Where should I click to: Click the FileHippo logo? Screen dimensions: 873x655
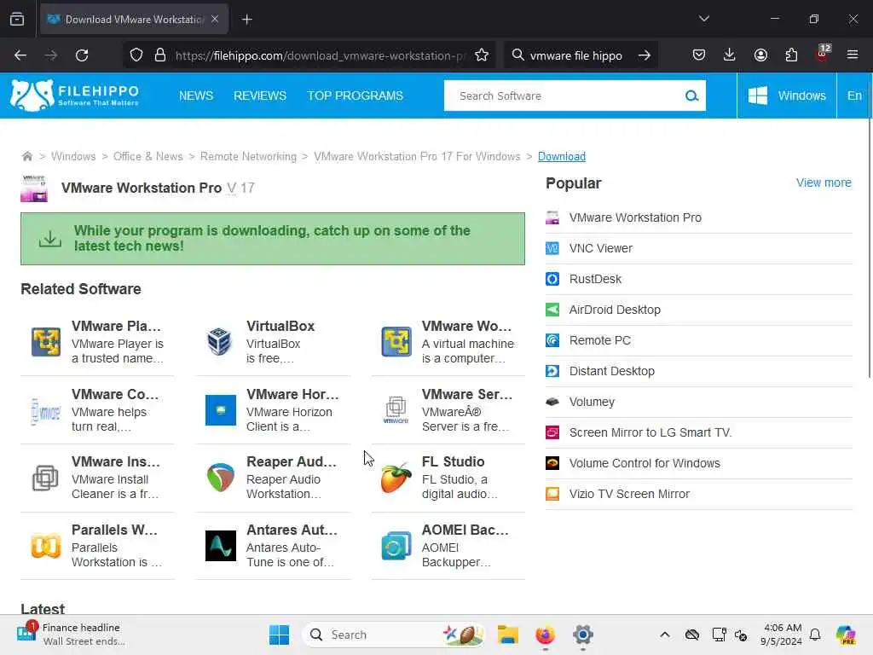click(x=75, y=96)
